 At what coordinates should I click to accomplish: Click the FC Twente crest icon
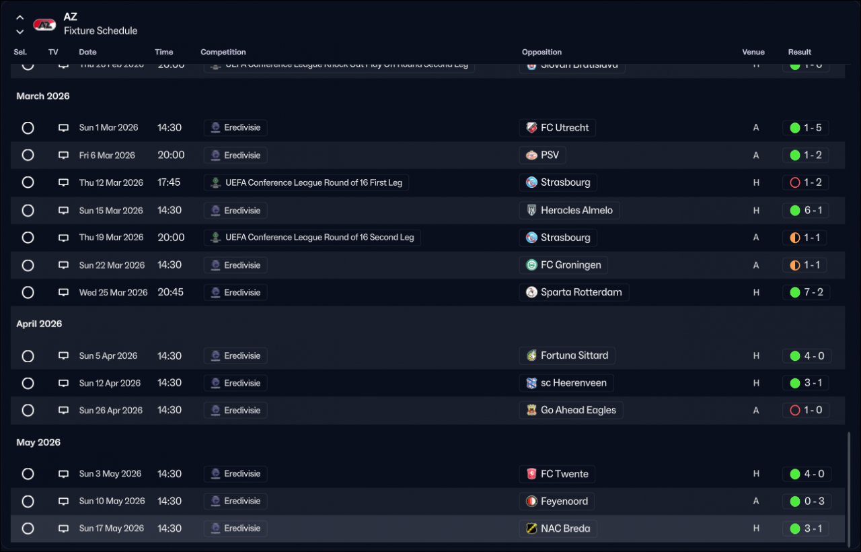click(531, 474)
